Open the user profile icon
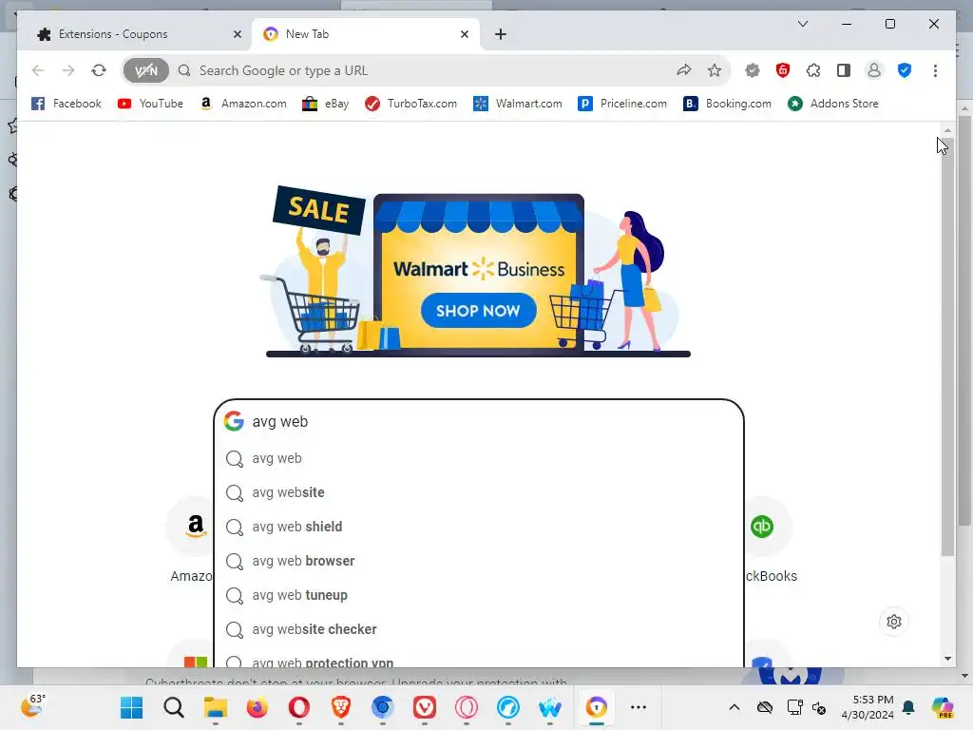Viewport: 973px width, 730px height. (874, 70)
